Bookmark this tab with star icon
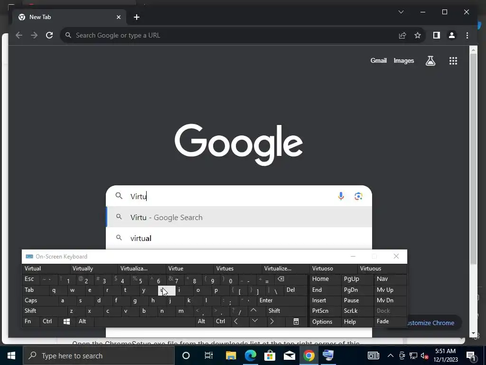 pyautogui.click(x=418, y=35)
